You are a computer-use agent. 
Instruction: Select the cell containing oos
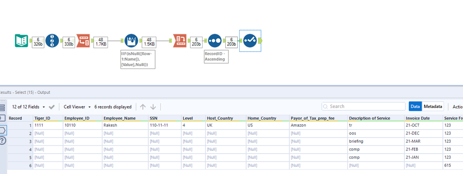click(376, 133)
